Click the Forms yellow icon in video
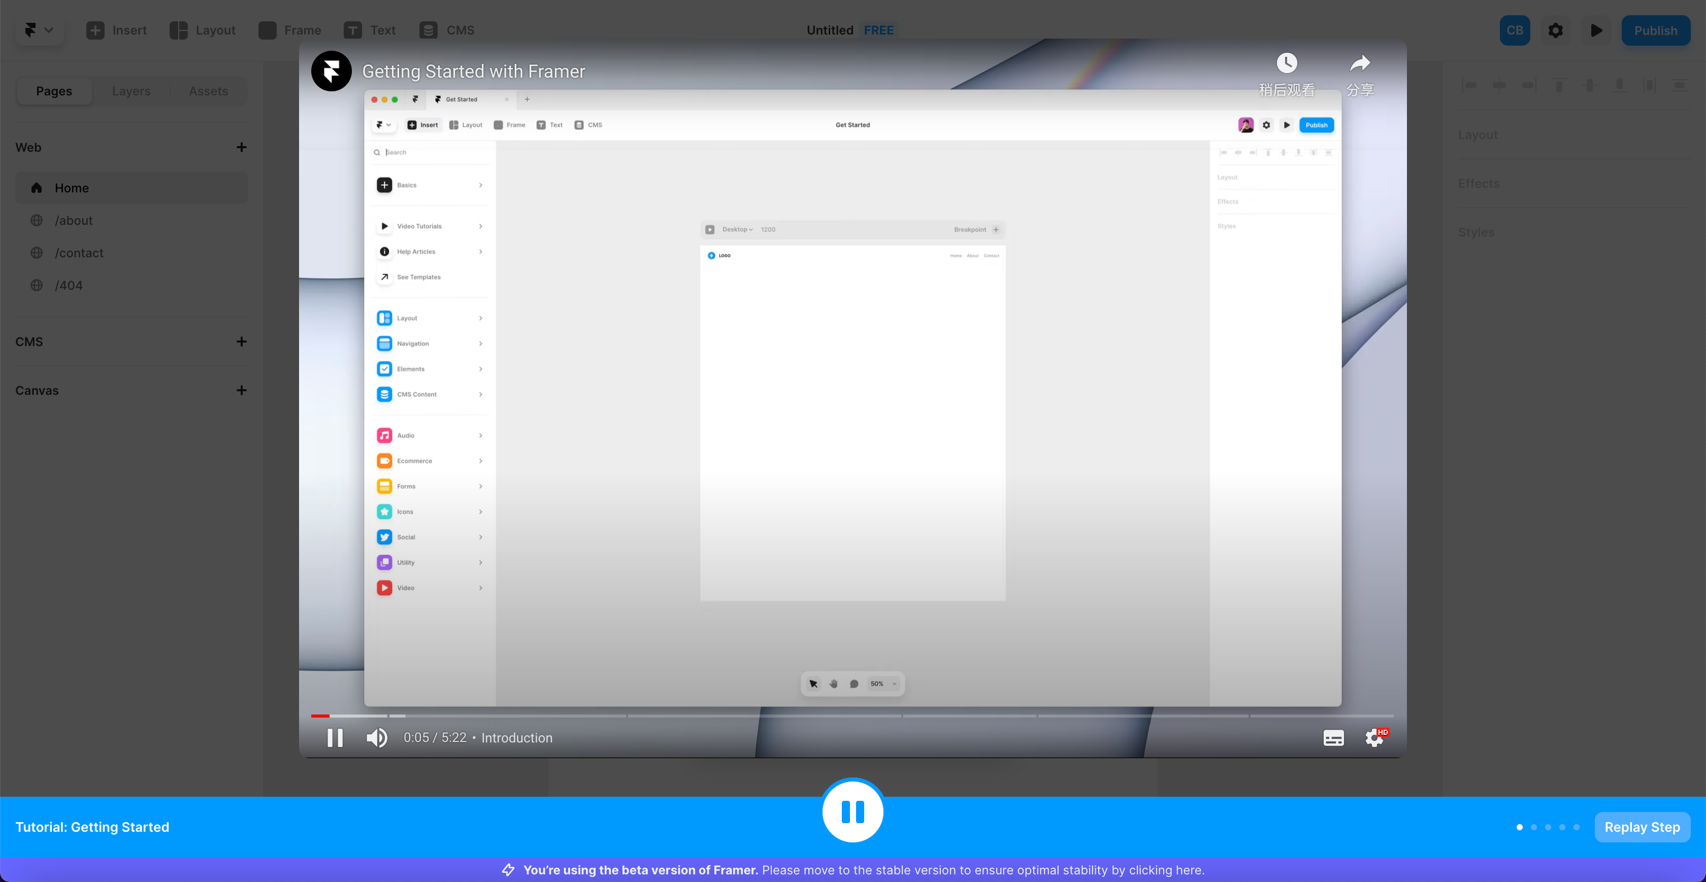The height and width of the screenshot is (882, 1706). [384, 486]
